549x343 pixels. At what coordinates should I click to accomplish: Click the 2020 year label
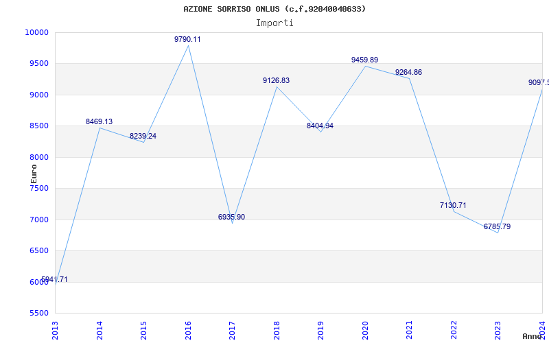point(366,331)
